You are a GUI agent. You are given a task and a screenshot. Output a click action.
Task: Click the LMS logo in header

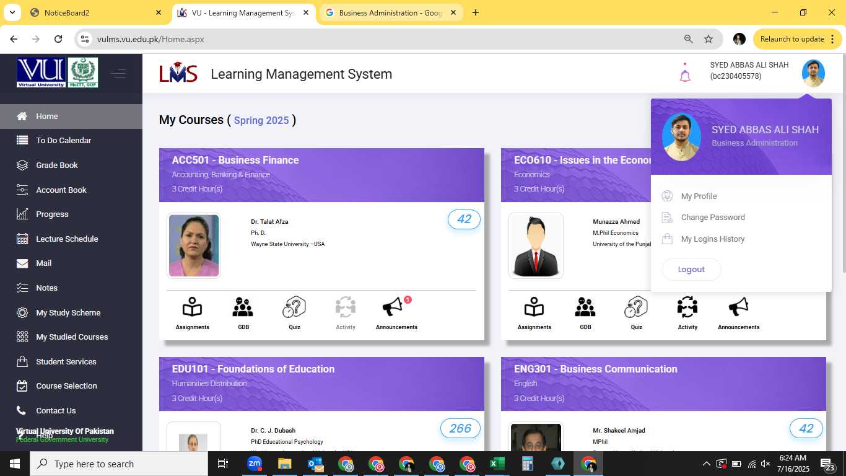click(178, 73)
